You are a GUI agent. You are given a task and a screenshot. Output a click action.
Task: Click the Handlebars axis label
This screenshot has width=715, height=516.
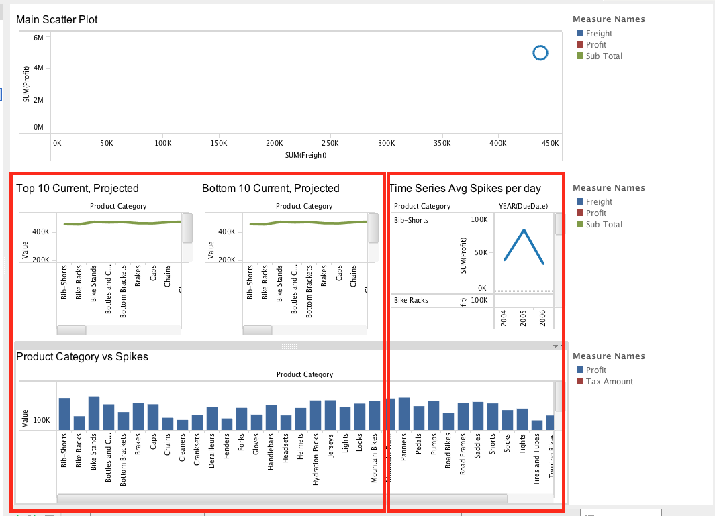coord(271,452)
